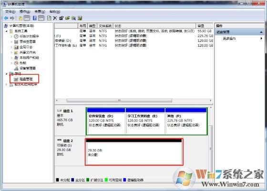Expand the 任务计划程序 node arrow
Screen dimensions: 267x191
[11, 36]
